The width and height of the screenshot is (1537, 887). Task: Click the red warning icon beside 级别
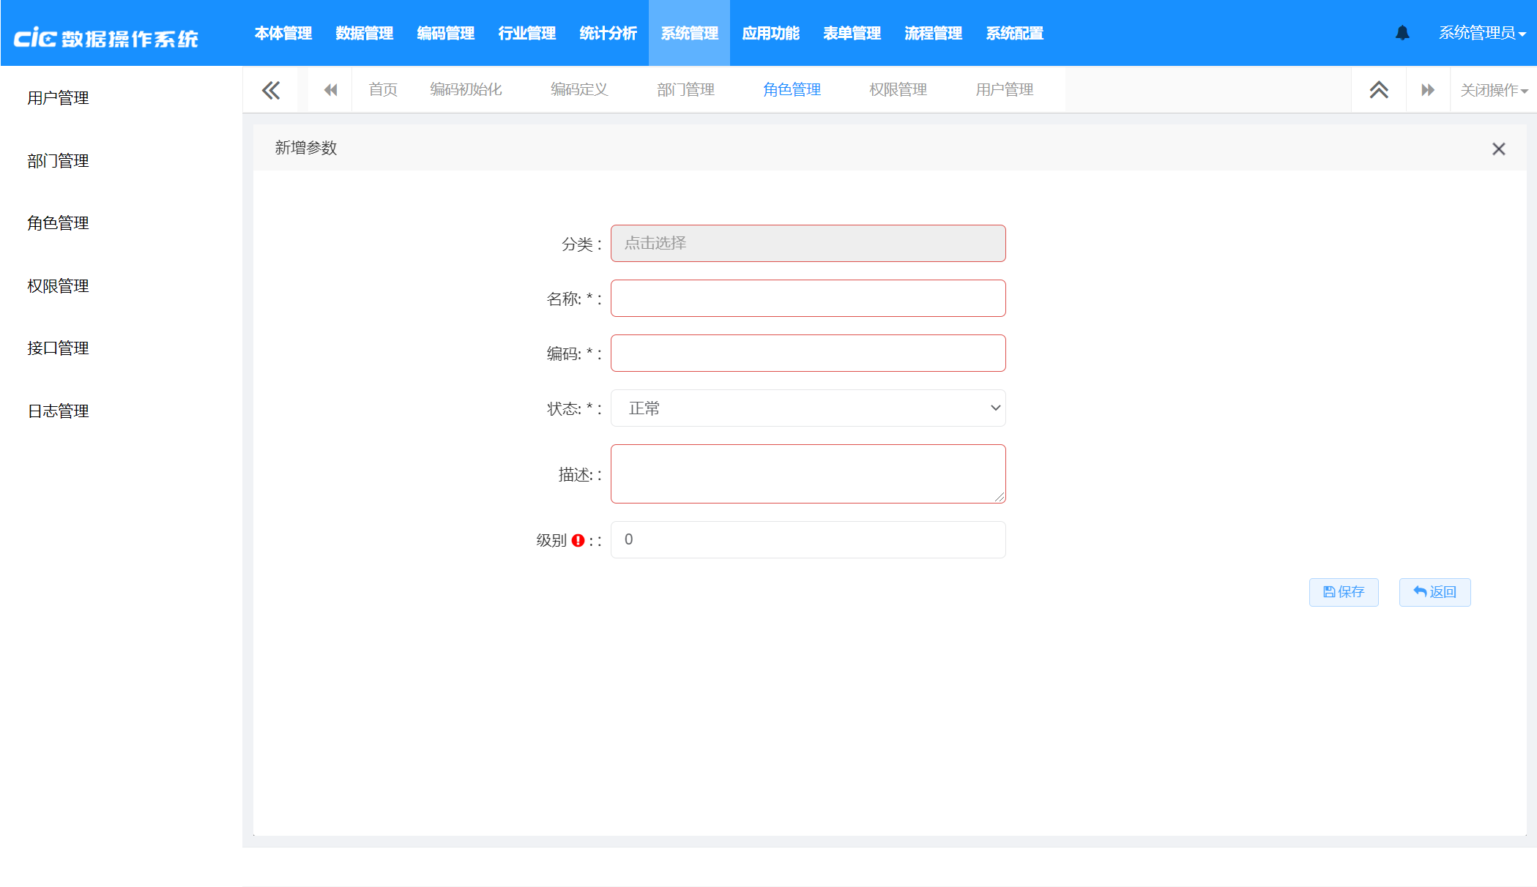(578, 540)
